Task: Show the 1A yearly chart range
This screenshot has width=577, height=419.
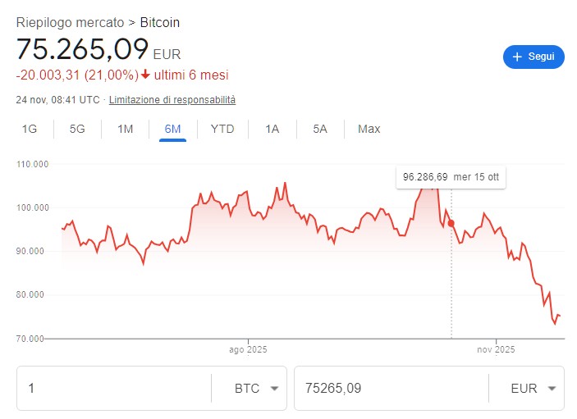Action: click(x=272, y=129)
